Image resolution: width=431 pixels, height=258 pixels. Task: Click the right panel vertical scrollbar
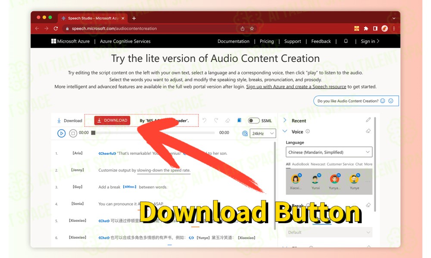pyautogui.click(x=375, y=165)
